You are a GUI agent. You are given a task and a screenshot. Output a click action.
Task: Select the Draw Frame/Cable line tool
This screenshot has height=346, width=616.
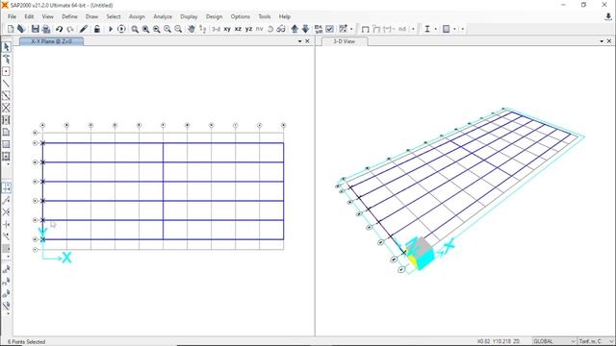coord(7,84)
